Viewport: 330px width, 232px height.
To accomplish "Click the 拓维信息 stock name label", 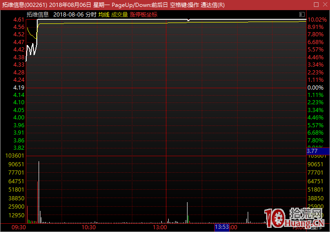I will [x=38, y=14].
